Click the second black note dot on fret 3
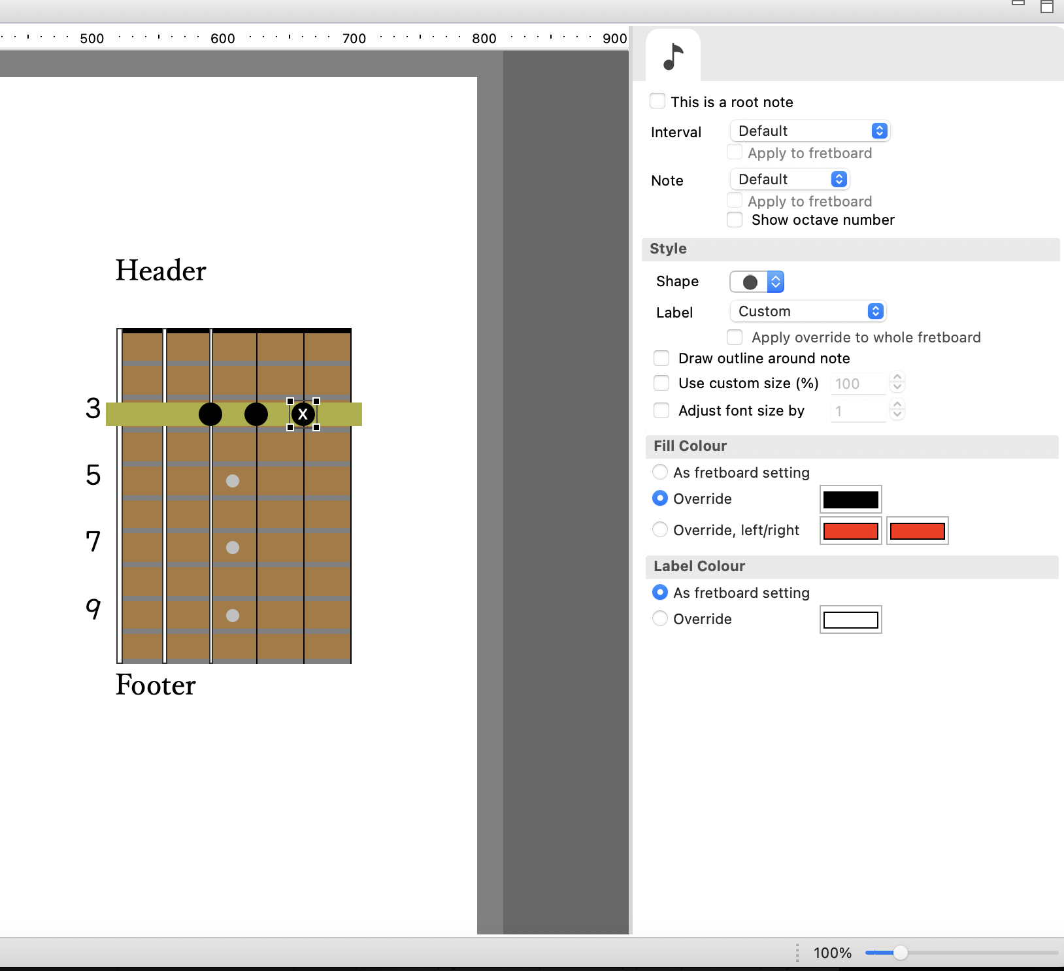The width and height of the screenshot is (1064, 971). click(x=256, y=414)
